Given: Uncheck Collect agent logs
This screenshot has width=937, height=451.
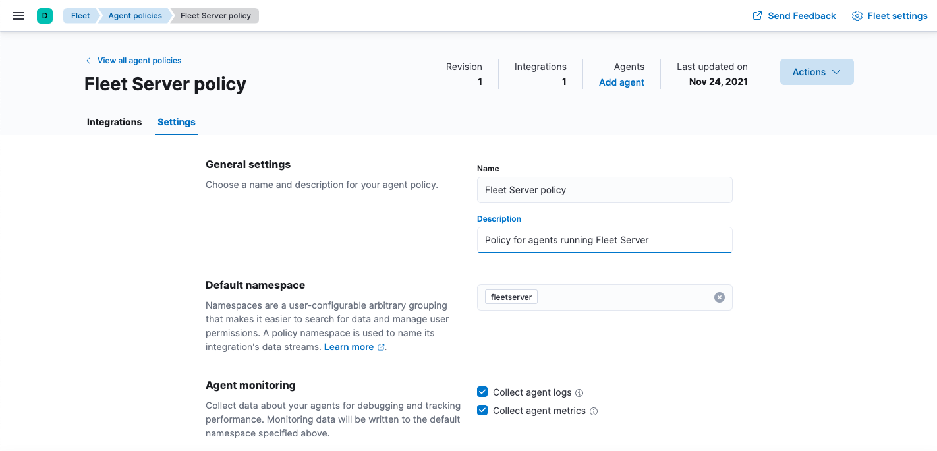Looking at the screenshot, I should (482, 391).
